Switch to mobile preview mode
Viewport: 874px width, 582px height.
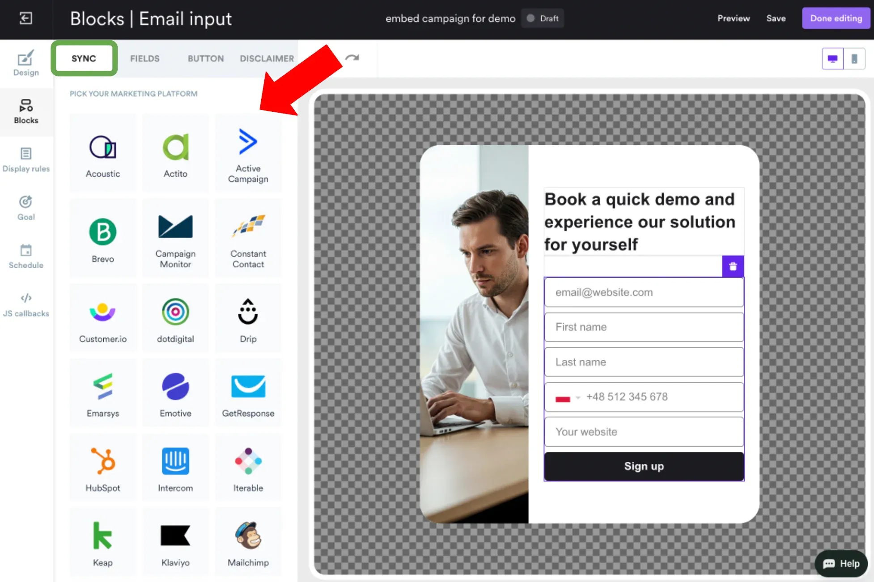(x=854, y=59)
